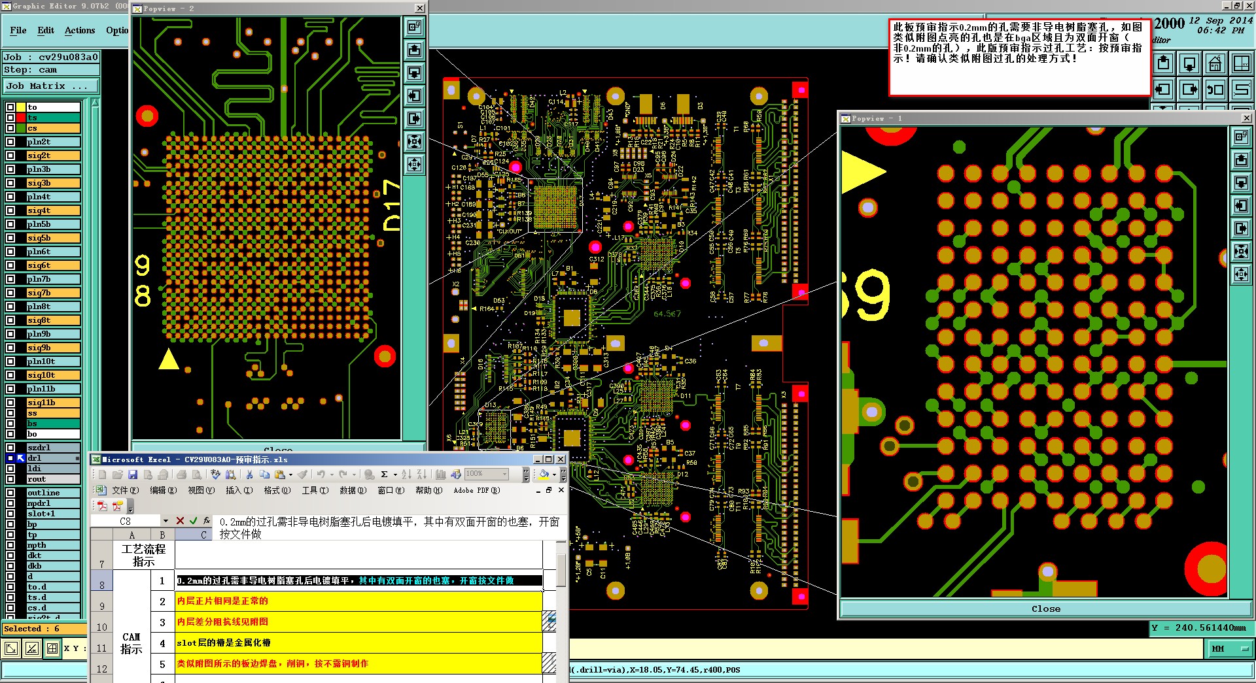
Task: Click the Close button under Popview 1
Action: (1046, 608)
